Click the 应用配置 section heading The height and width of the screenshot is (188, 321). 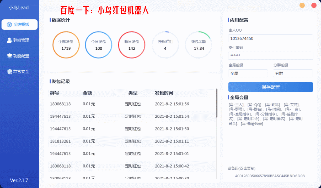pyautogui.click(x=239, y=20)
